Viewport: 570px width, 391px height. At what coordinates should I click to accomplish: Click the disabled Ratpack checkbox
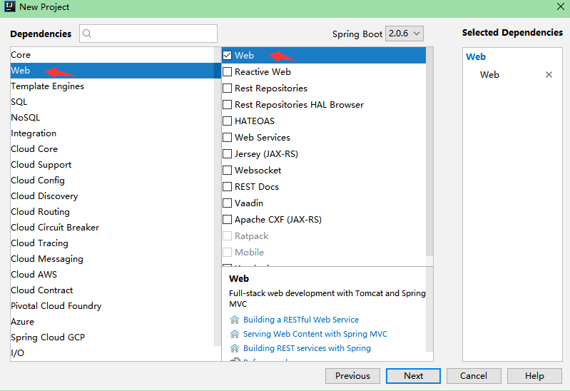(x=227, y=235)
